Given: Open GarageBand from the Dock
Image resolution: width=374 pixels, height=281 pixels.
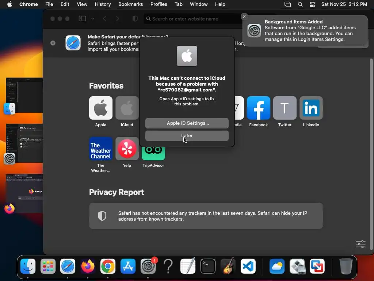Looking at the screenshot, I should 228,266.
